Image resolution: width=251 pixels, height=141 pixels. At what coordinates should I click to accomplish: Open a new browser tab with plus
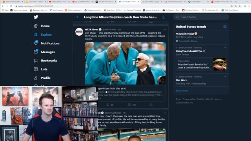coord(236,2)
